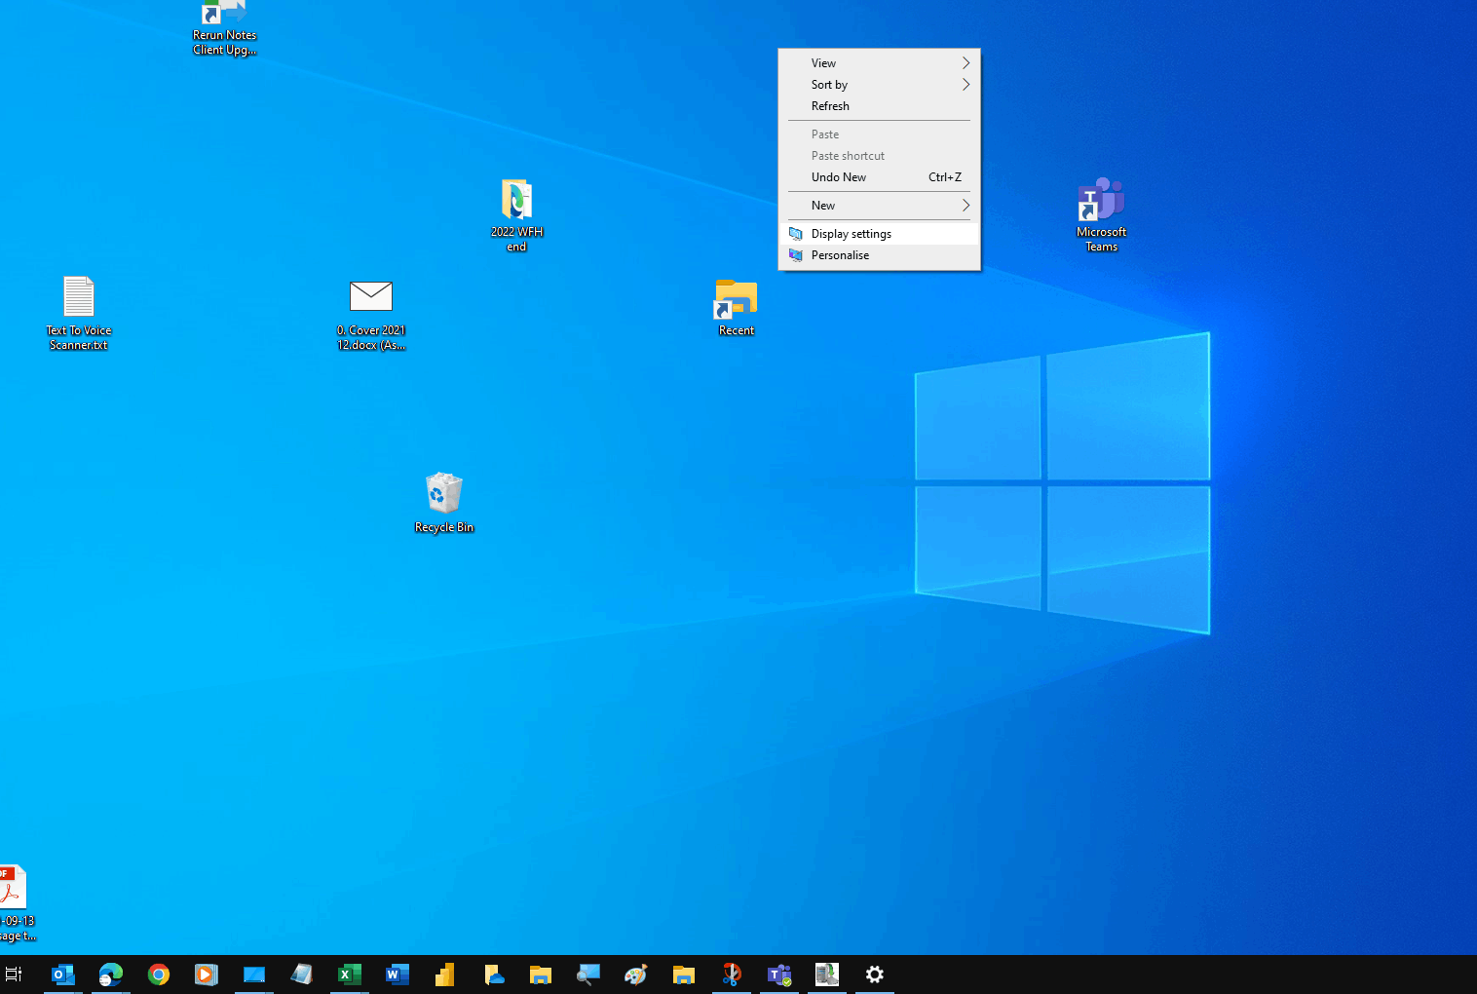1477x994 pixels.
Task: Open the blue screen taskbar icon beside the media player
Action: coord(254,975)
